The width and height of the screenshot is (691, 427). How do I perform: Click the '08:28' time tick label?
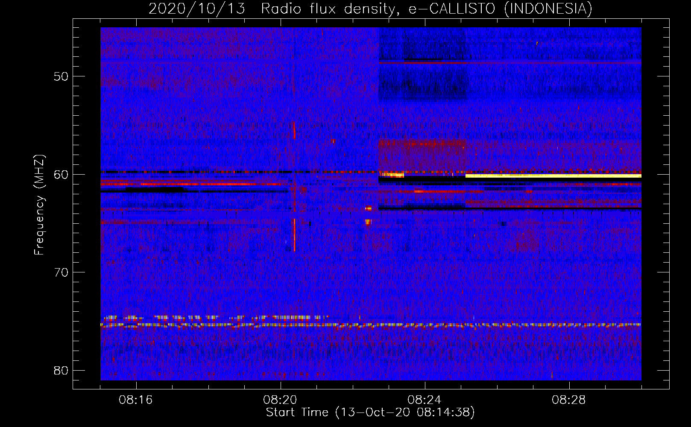[569, 400]
